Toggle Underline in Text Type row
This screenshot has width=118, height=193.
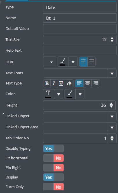(x=61, y=83)
